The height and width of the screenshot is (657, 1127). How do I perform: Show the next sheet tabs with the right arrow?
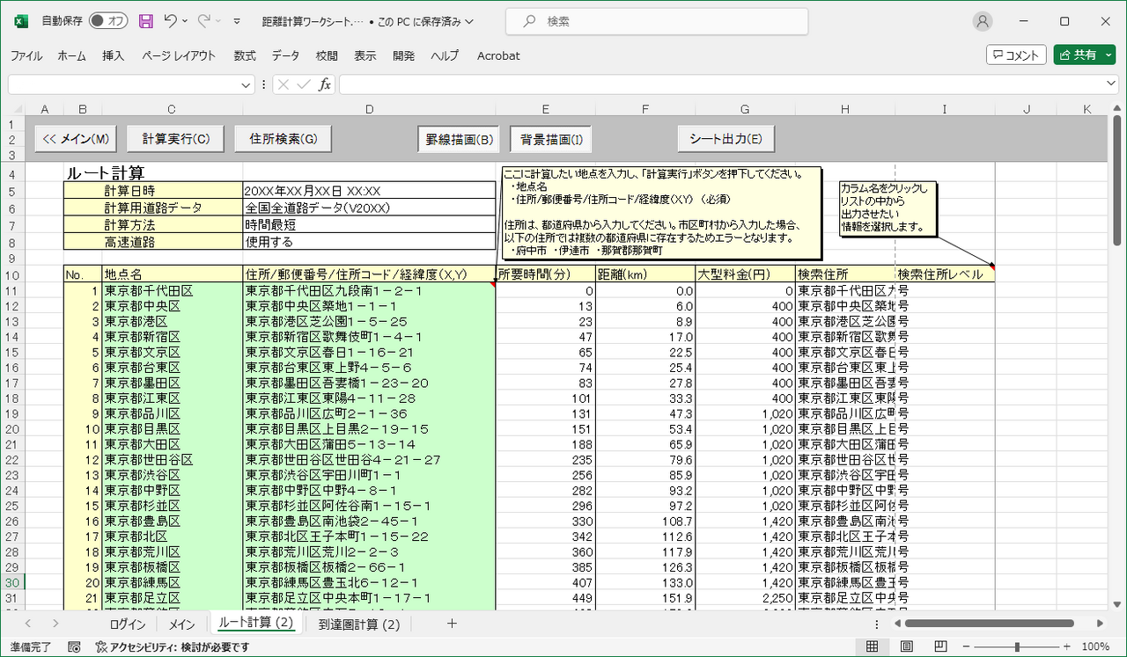(55, 624)
